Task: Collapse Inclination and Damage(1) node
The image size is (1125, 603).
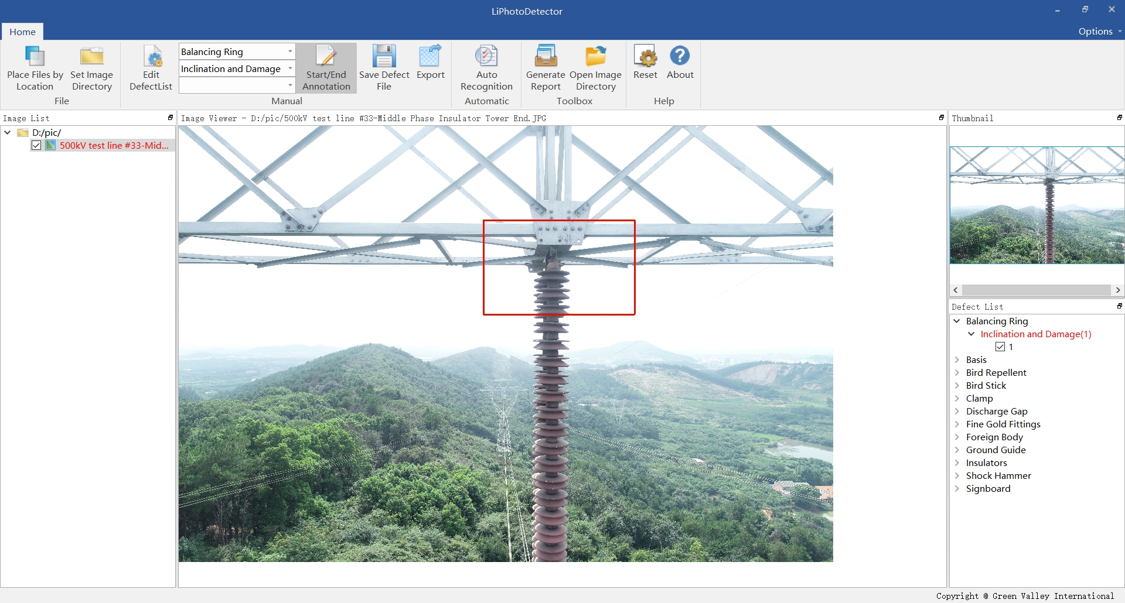Action: pyautogui.click(x=971, y=334)
